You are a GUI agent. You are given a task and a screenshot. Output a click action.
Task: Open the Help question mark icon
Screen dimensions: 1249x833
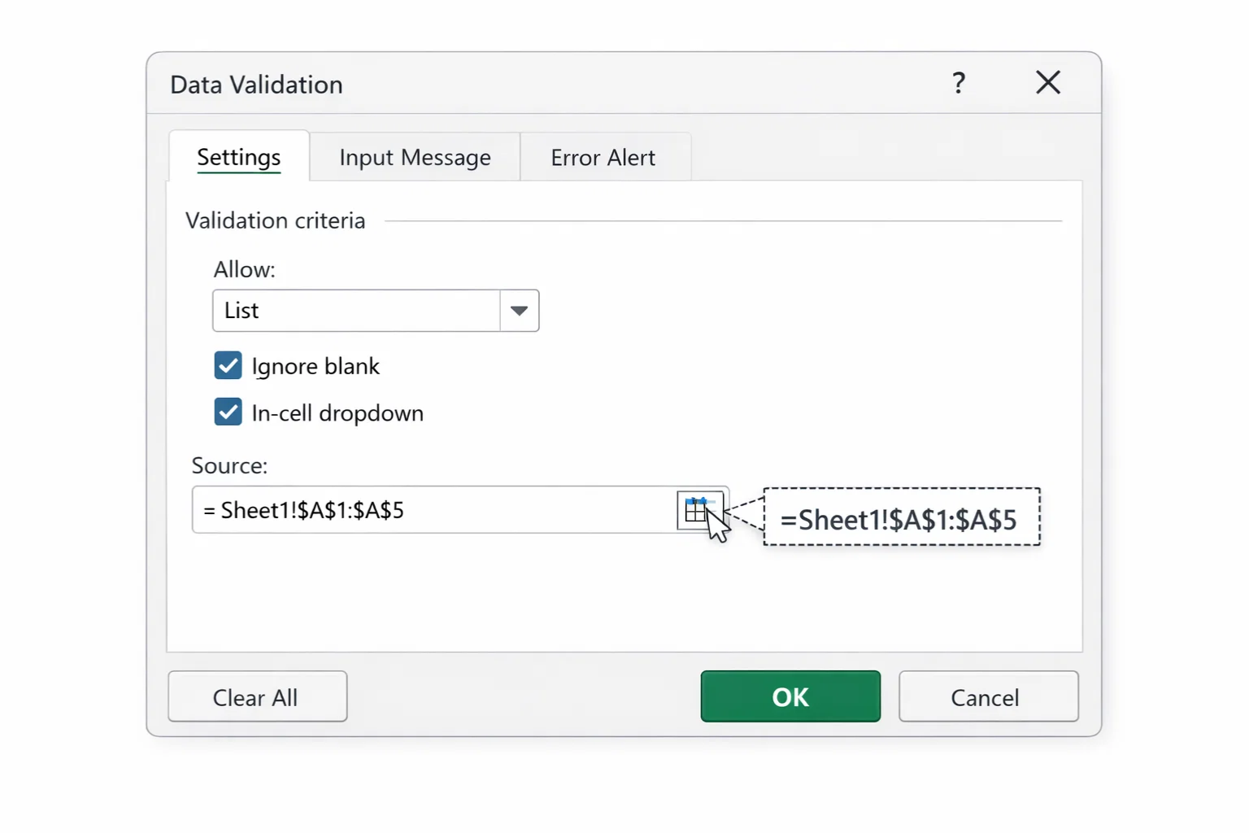[x=959, y=82]
